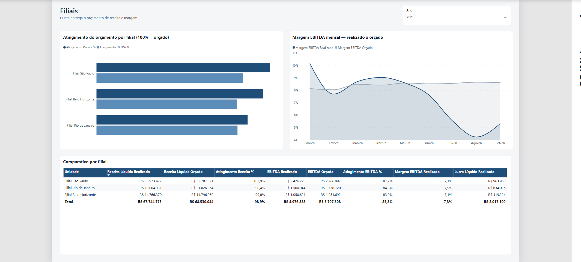
Task: Click the Atingimento Receita % legend dot
Action: click(x=65, y=47)
